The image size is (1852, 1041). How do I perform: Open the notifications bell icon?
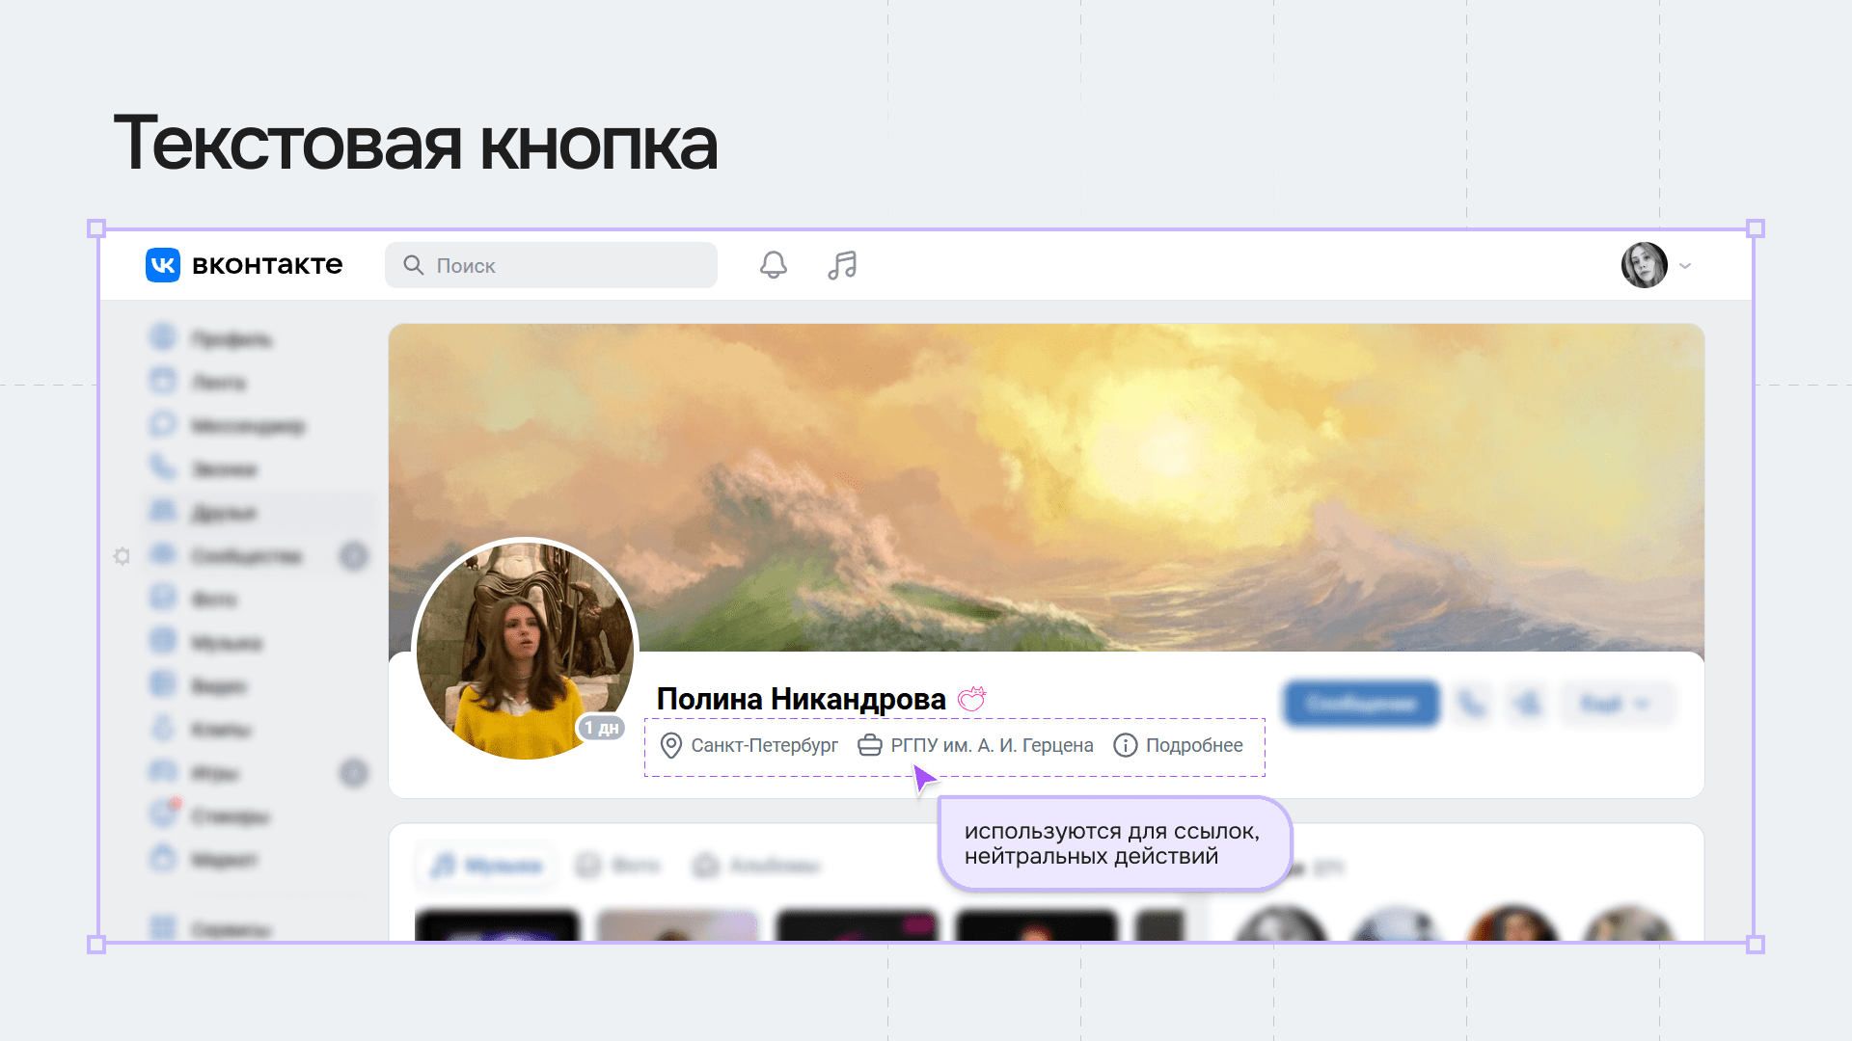click(x=773, y=265)
